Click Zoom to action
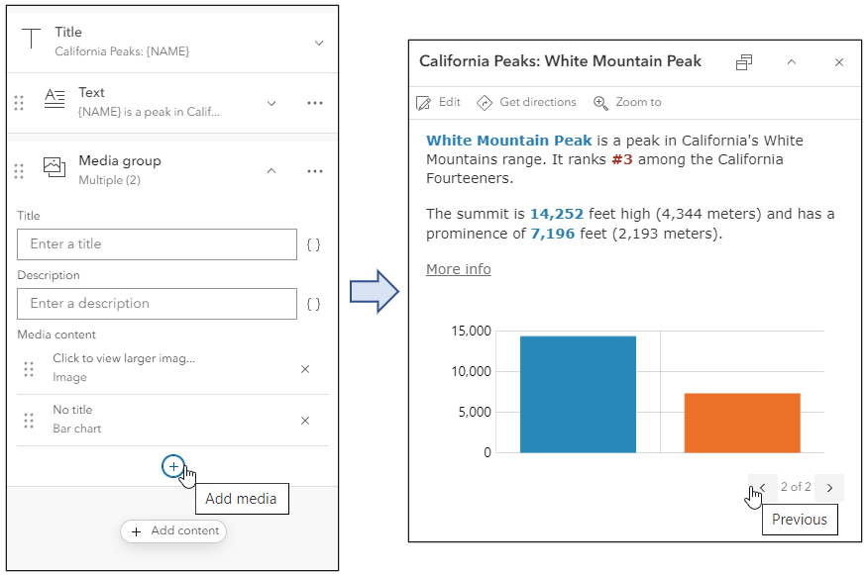The image size is (867, 575). point(627,102)
